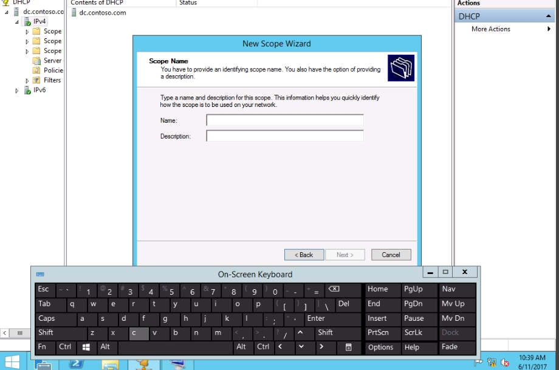The width and height of the screenshot is (559, 370).
Task: Click the network icon in system tray
Action: pyautogui.click(x=492, y=363)
